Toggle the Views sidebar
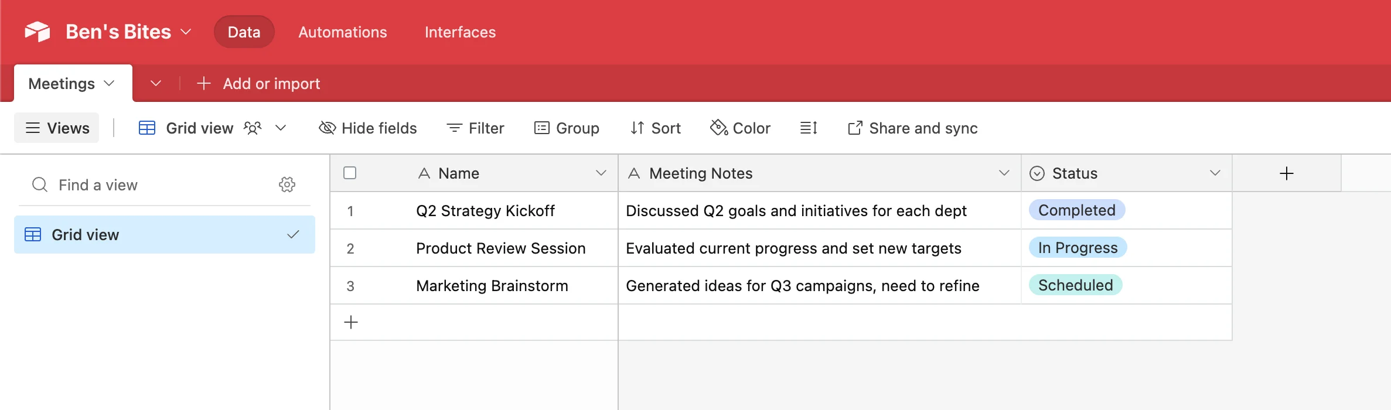This screenshot has width=1391, height=410. [57, 128]
